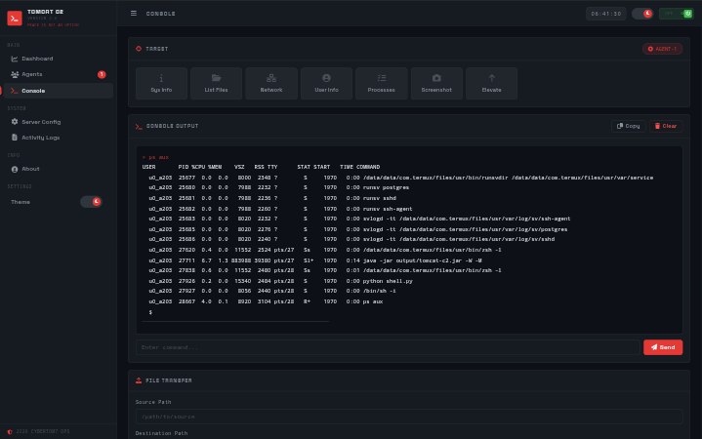Click the Dashboard chart icon
Viewport: 702px width, 439px height.
pyautogui.click(x=15, y=59)
